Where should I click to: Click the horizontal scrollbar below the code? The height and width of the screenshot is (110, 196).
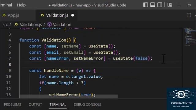point(69,97)
